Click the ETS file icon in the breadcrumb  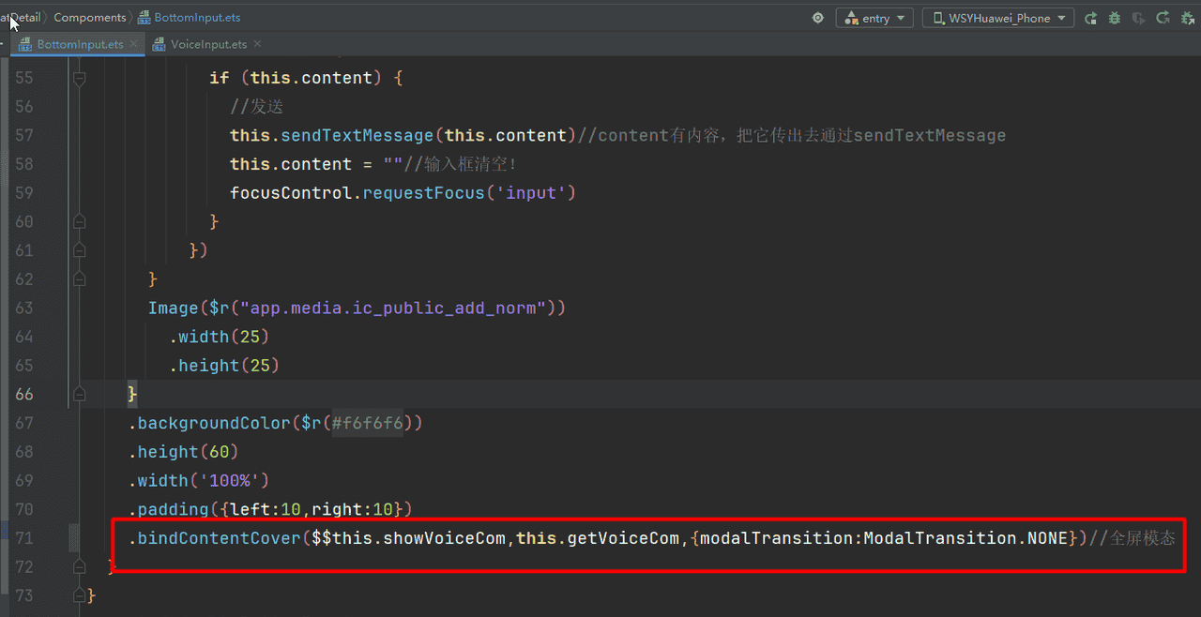point(144,18)
